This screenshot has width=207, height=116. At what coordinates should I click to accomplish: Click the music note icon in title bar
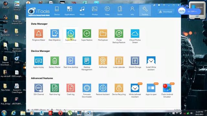point(154,5)
